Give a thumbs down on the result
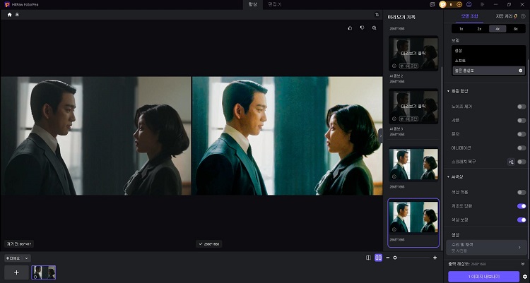This screenshot has height=283, width=530. (362, 28)
